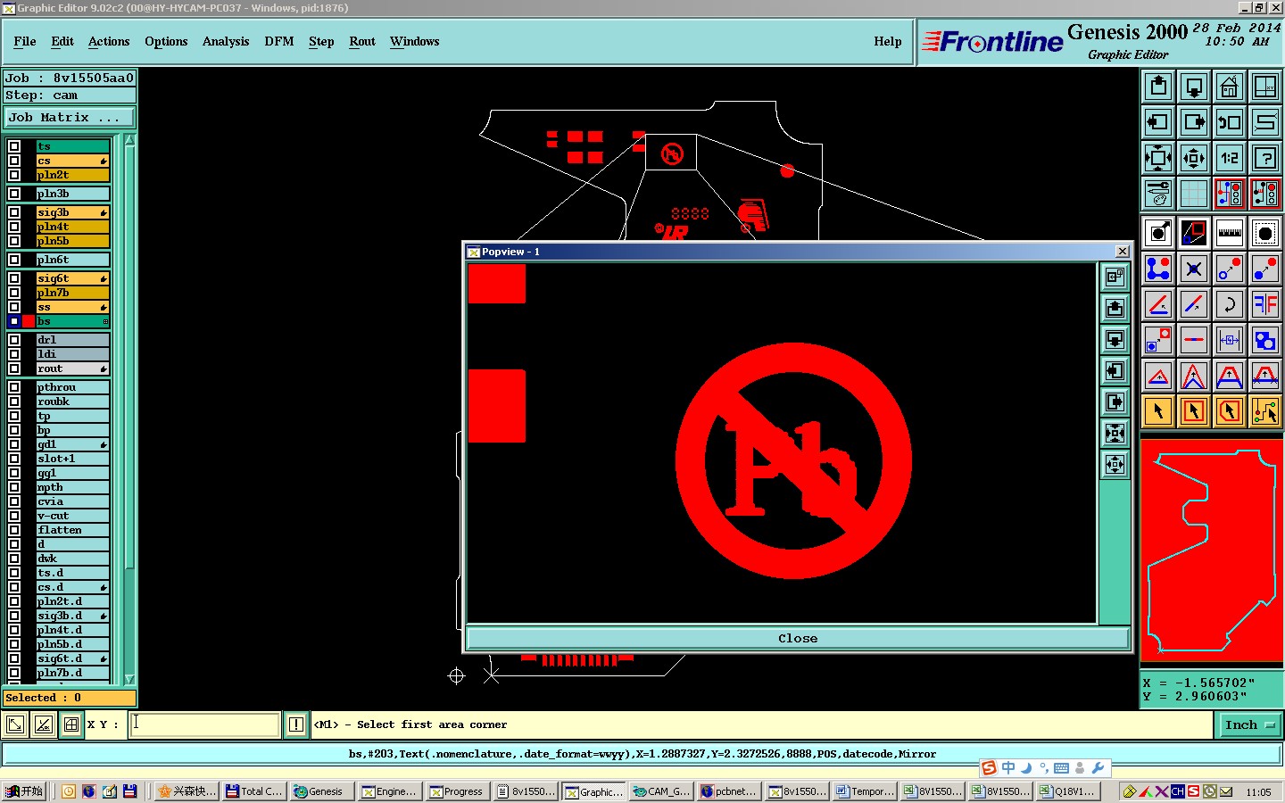Click red color swatch beside bs layer
The height and width of the screenshot is (803, 1285).
tap(29, 321)
